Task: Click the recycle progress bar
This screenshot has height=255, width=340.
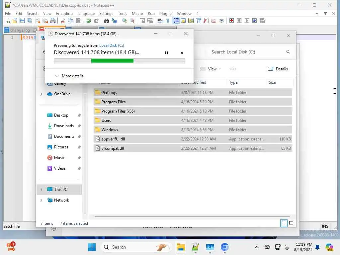Action: (x=119, y=61)
